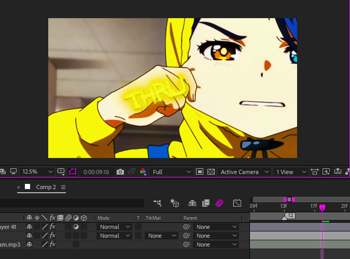Close the Comp 2 tab
Image resolution: width=350 pixels, height=259 pixels.
(x=19, y=187)
